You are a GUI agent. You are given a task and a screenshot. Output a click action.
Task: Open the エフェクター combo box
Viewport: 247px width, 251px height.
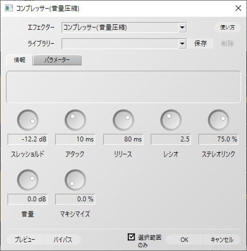coord(124,28)
